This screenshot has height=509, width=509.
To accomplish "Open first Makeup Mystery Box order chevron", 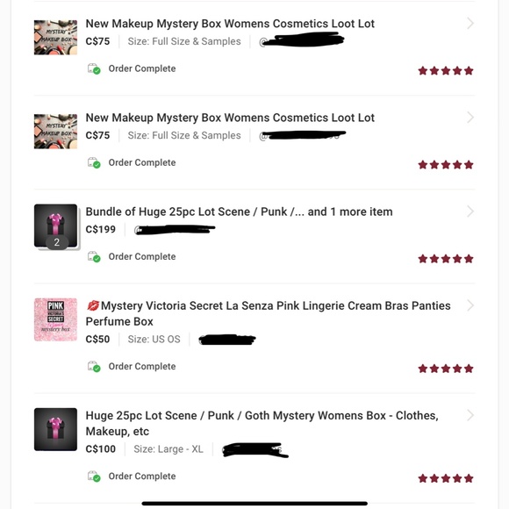I will (470, 24).
